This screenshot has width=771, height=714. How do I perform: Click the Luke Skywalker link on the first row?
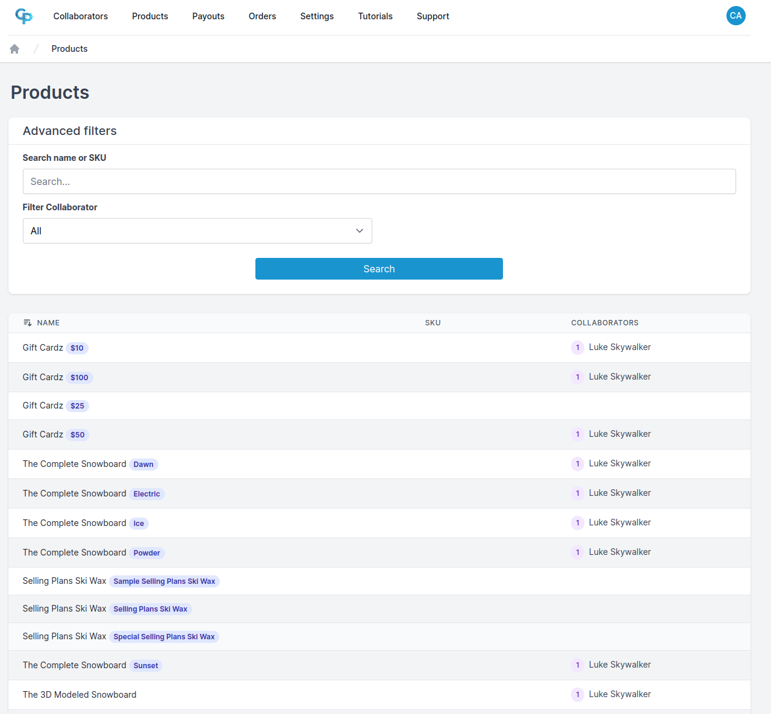point(620,347)
